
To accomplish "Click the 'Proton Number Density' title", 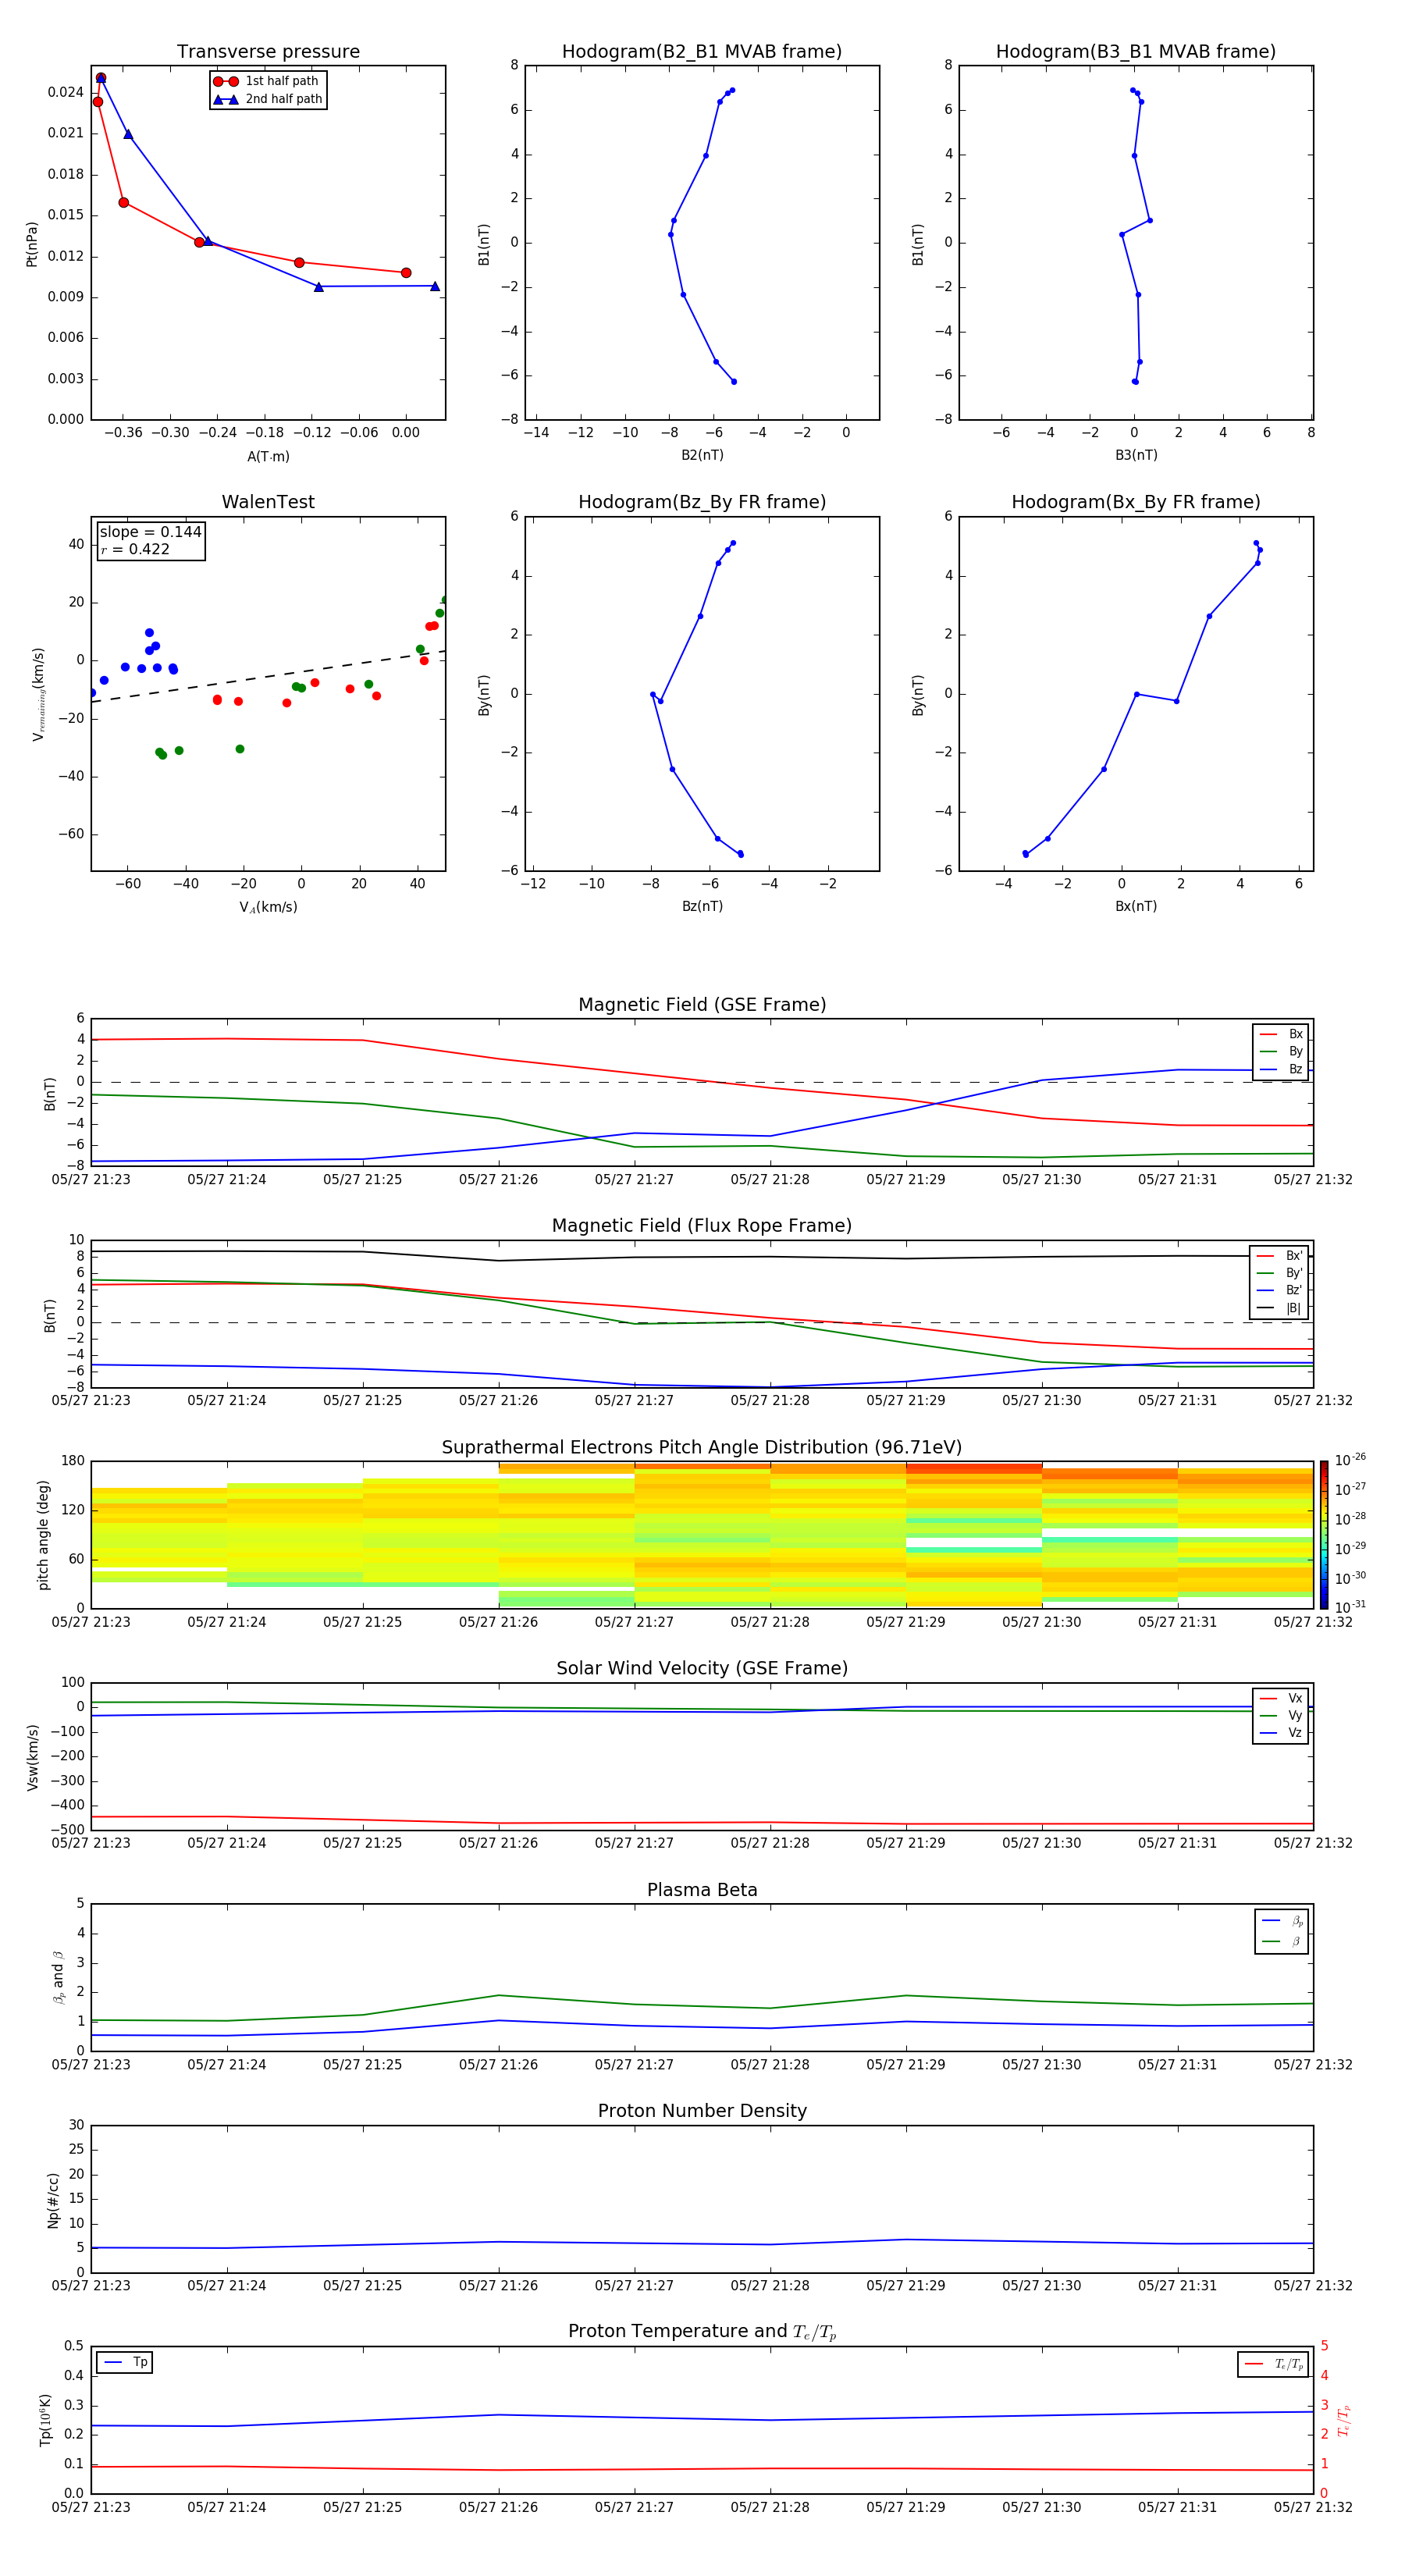I will point(702,2111).
